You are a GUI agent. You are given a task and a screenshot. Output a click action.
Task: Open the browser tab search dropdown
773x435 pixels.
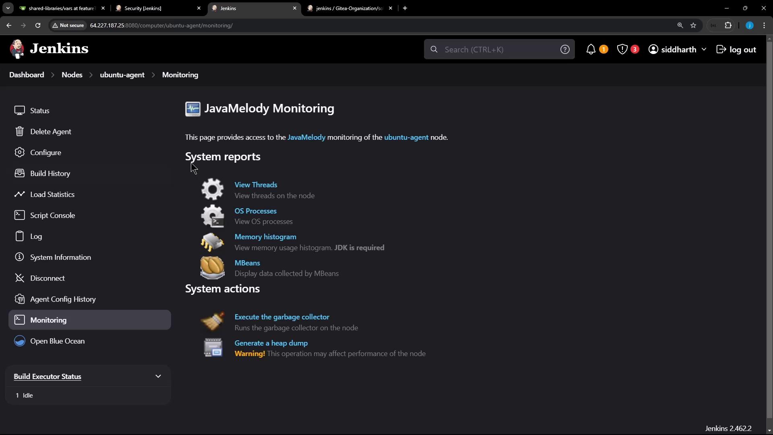click(x=8, y=8)
